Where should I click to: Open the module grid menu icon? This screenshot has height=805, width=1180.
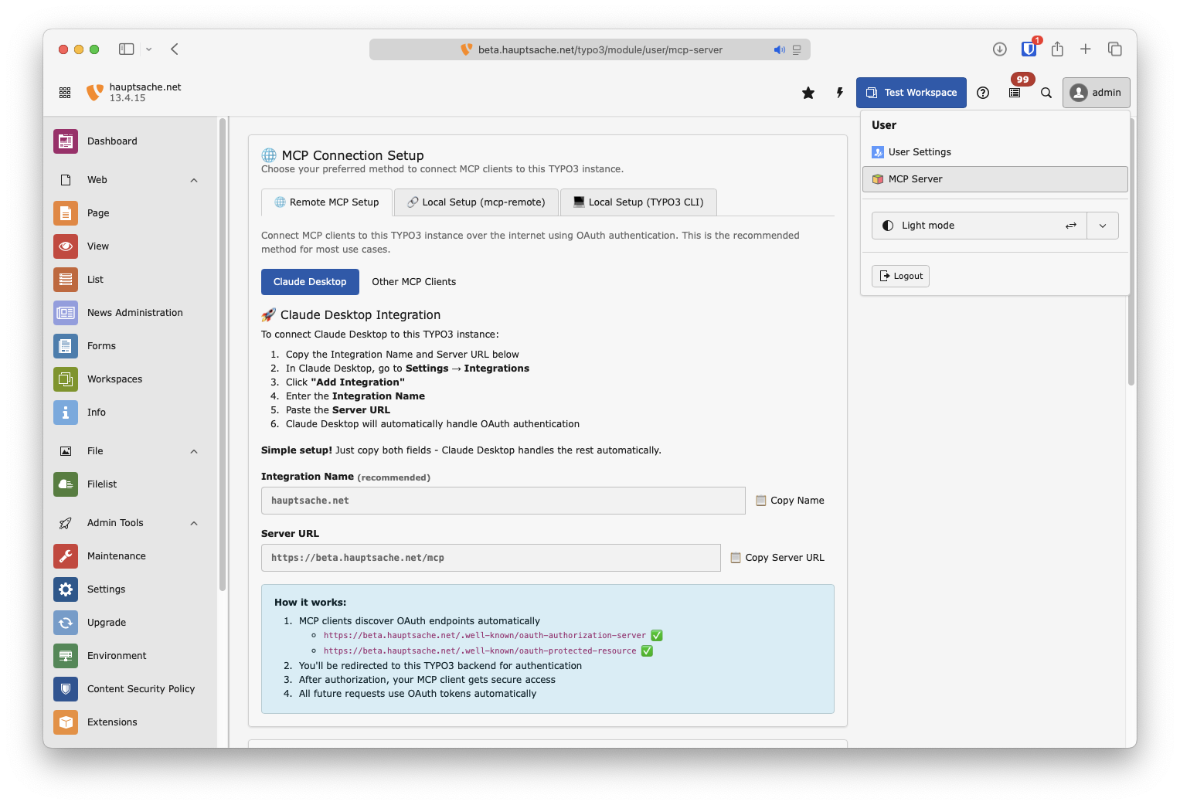tap(65, 93)
